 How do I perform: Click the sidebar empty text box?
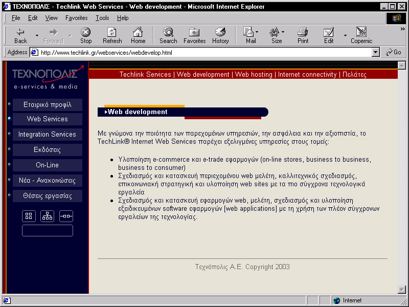pyautogui.click(x=48, y=231)
